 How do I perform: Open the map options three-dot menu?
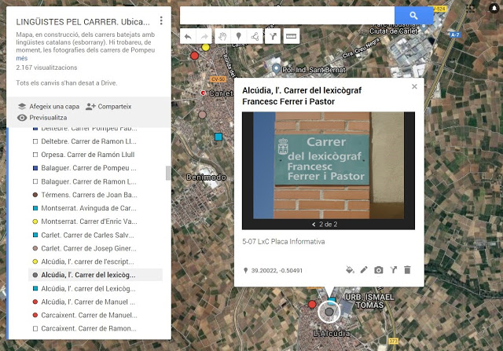(161, 21)
